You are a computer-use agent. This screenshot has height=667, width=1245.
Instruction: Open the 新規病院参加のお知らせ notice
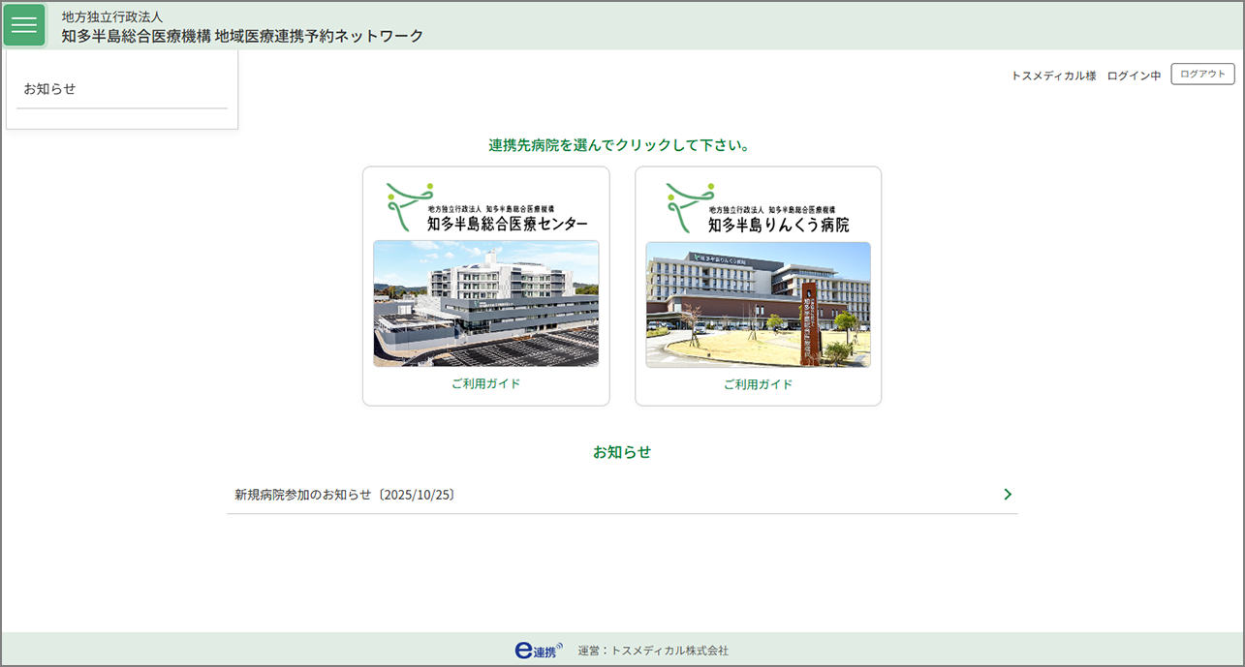point(345,495)
